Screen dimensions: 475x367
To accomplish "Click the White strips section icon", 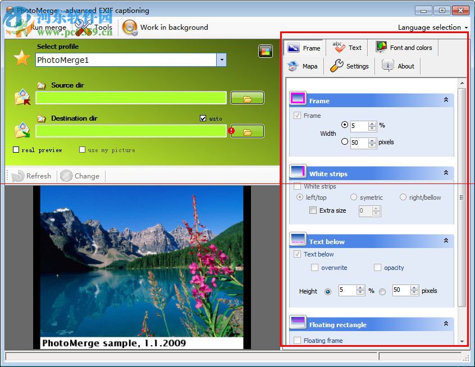I will click(298, 172).
